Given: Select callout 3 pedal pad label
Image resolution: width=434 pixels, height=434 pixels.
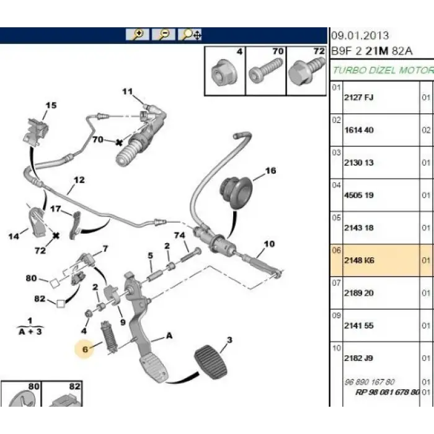Looking at the screenshot, I should coord(229,340).
